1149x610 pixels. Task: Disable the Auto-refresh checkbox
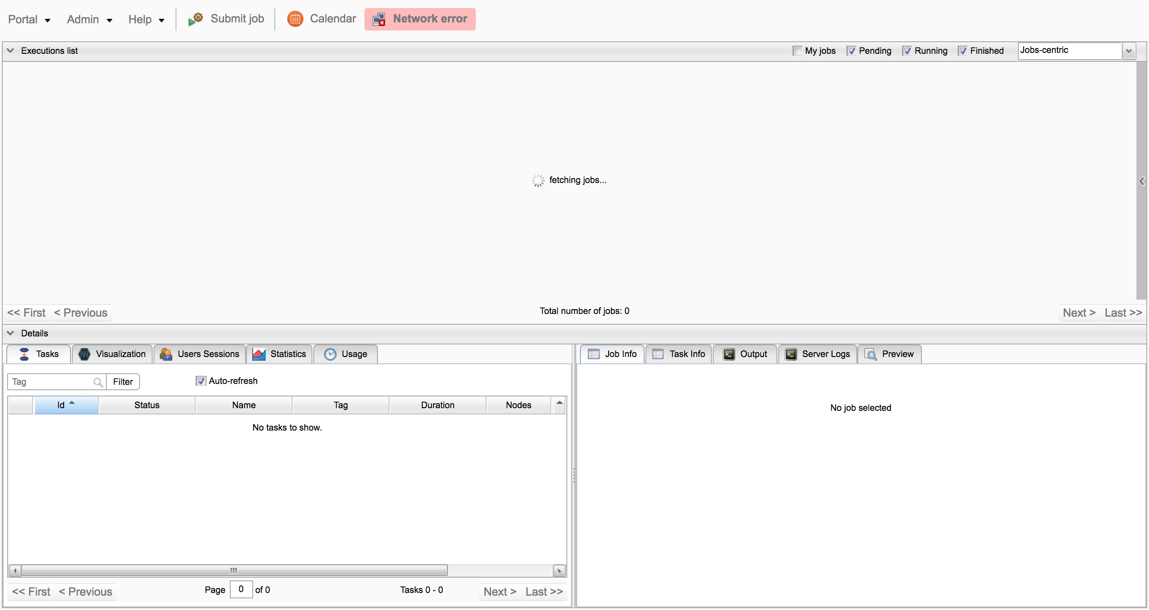pos(201,381)
